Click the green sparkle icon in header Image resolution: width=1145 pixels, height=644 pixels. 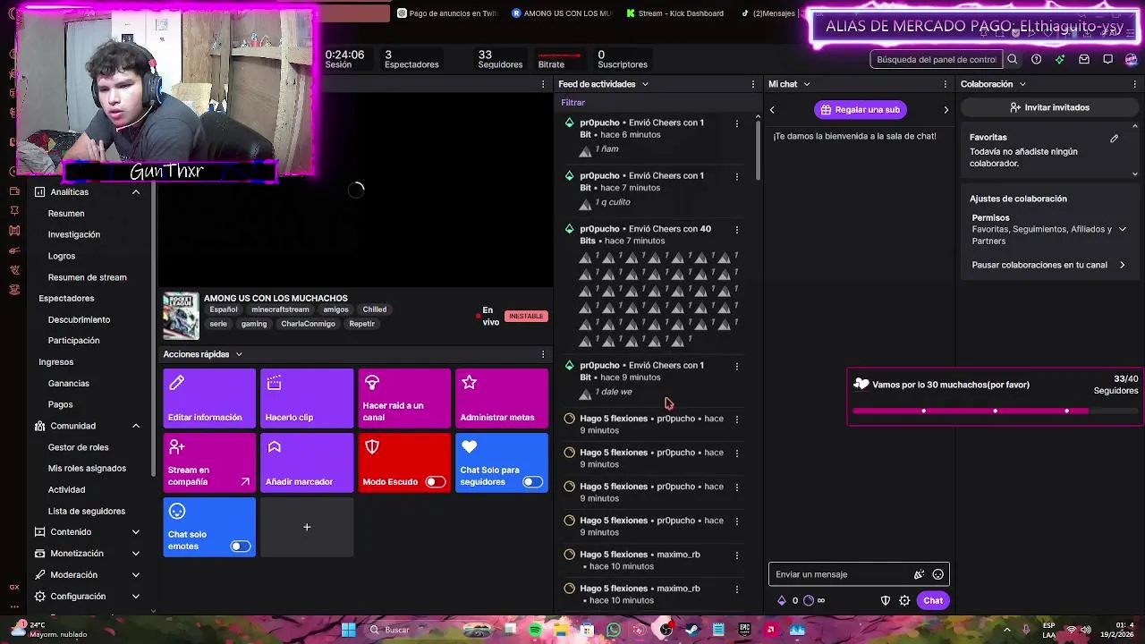pos(1060,59)
